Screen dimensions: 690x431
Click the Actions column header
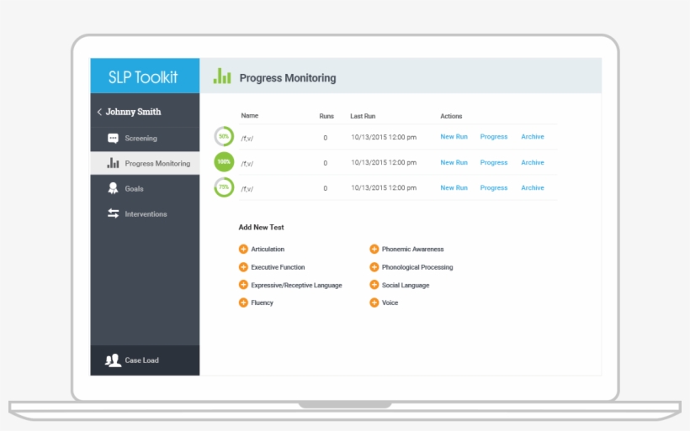click(x=451, y=116)
